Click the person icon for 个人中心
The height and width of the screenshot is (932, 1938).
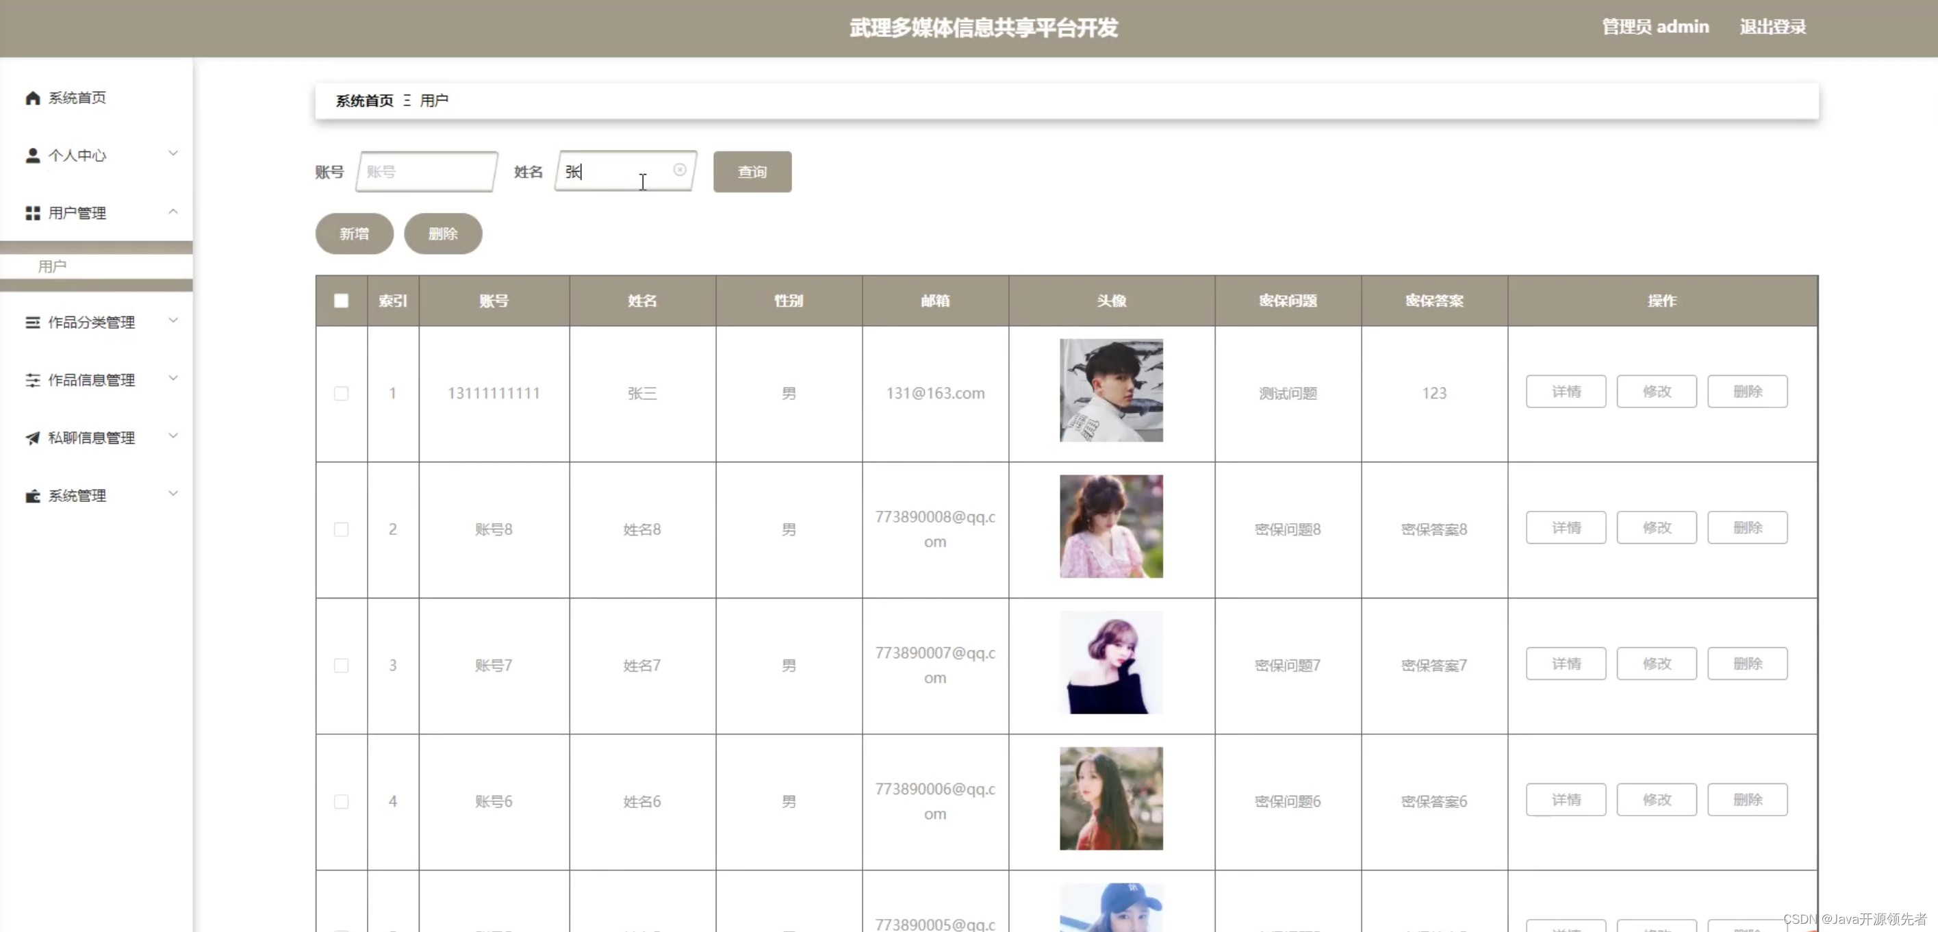pos(32,156)
